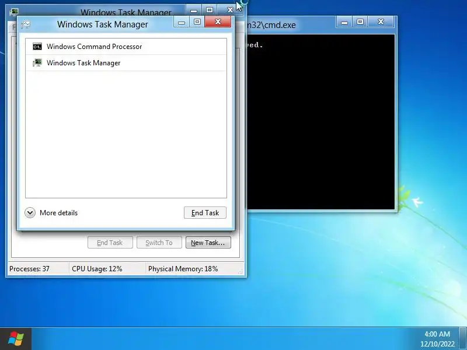Click rear Task Manager title bar icon
Screen dimensions: 467x350
coord(13,12)
